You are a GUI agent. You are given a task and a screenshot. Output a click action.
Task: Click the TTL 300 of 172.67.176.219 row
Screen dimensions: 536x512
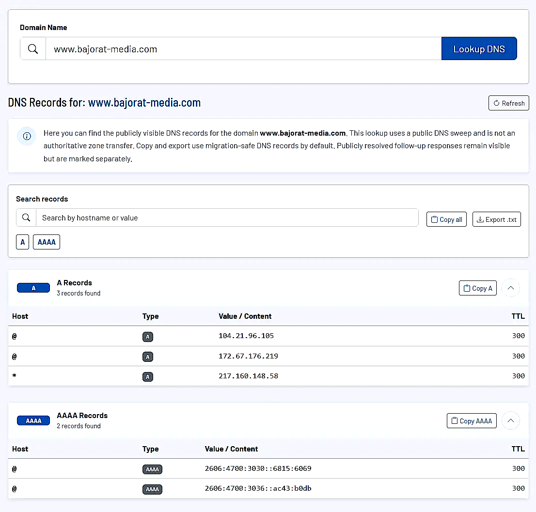(x=518, y=356)
